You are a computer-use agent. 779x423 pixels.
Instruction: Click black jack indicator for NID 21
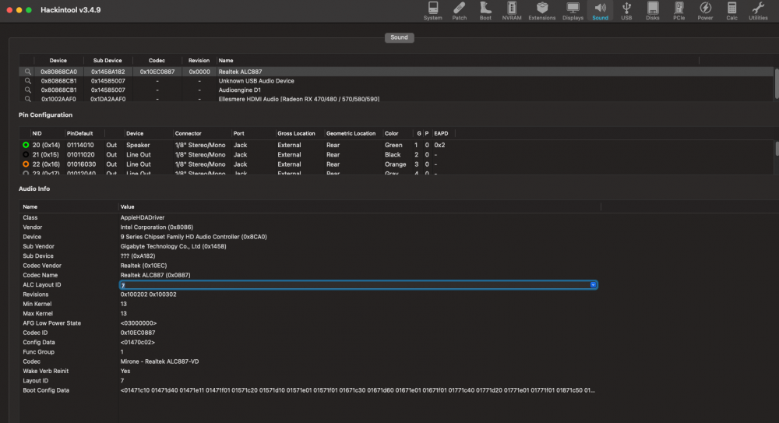(26, 154)
